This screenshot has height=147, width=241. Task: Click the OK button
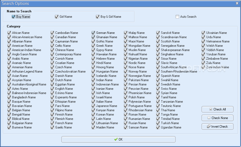(x=118, y=139)
